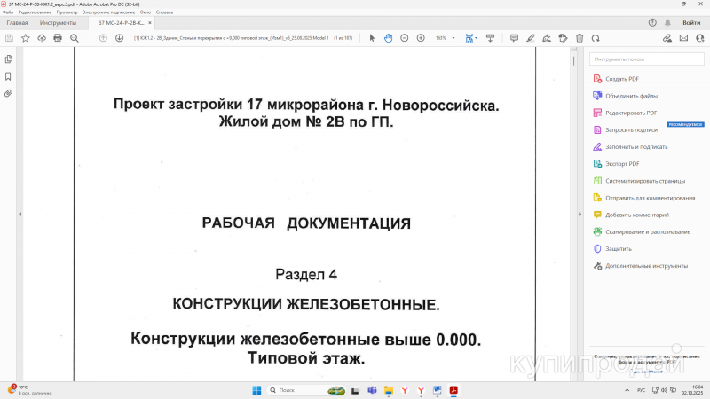Collapse right tools pane arrow
The height and width of the screenshot is (399, 710).
pos(580,214)
